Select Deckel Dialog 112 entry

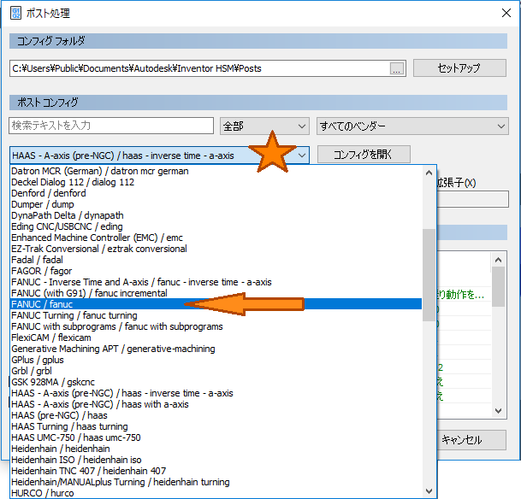click(216, 182)
